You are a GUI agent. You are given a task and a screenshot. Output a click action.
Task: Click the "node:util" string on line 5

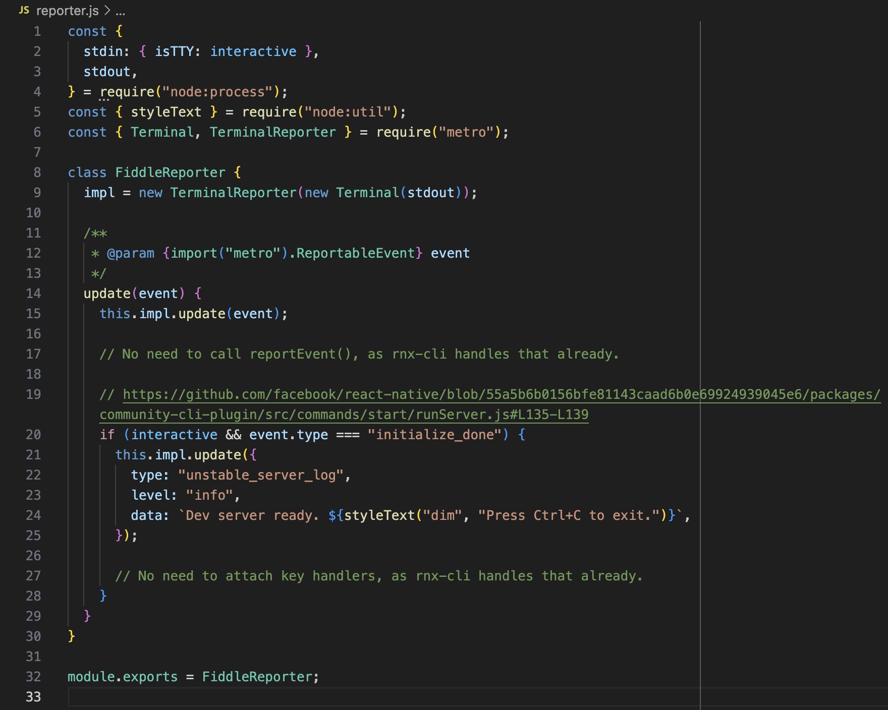[x=348, y=112]
